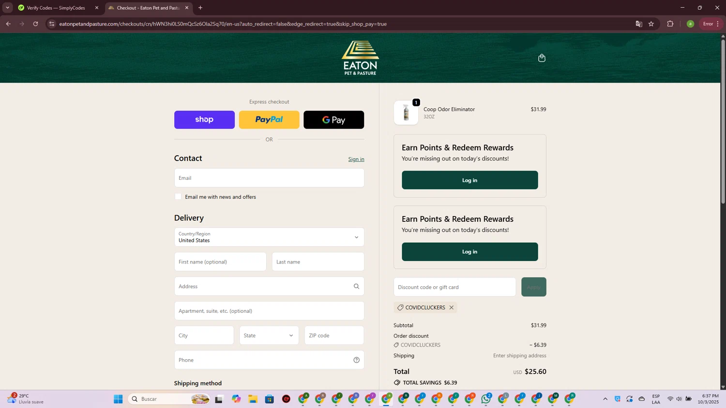Open the tab search dropdown arrow
Screen dimensions: 726x408
click(x=7, y=8)
